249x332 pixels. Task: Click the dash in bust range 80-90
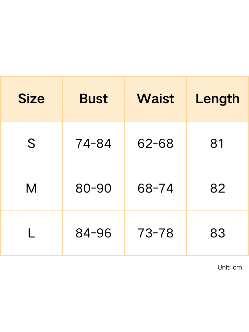[x=94, y=189]
